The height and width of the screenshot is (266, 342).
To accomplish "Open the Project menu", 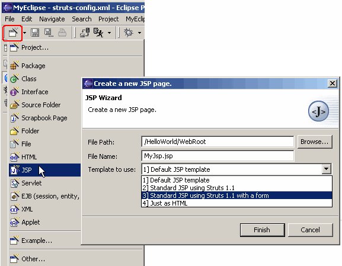I will pos(108,19).
